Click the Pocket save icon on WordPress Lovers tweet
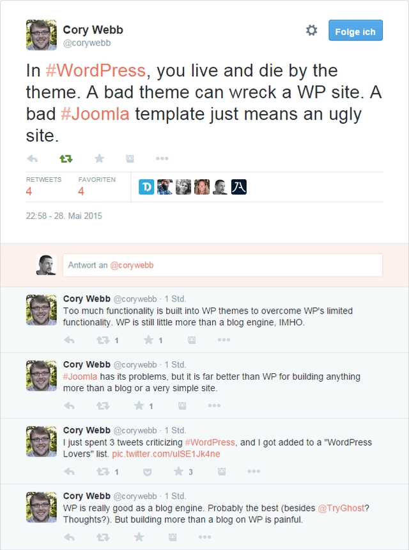Viewport: 409px width, 550px height. (148, 472)
